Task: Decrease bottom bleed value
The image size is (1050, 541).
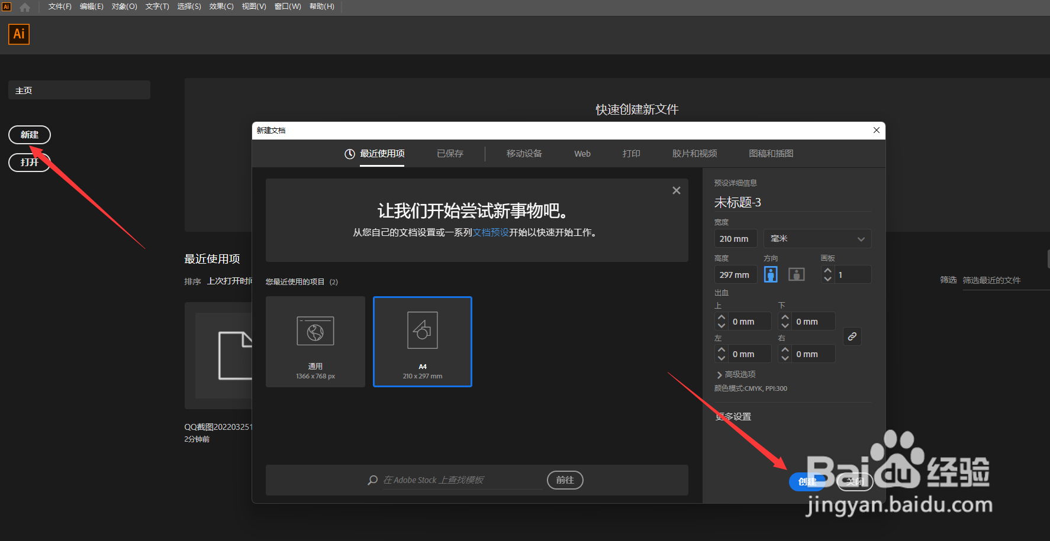Action: 785,326
